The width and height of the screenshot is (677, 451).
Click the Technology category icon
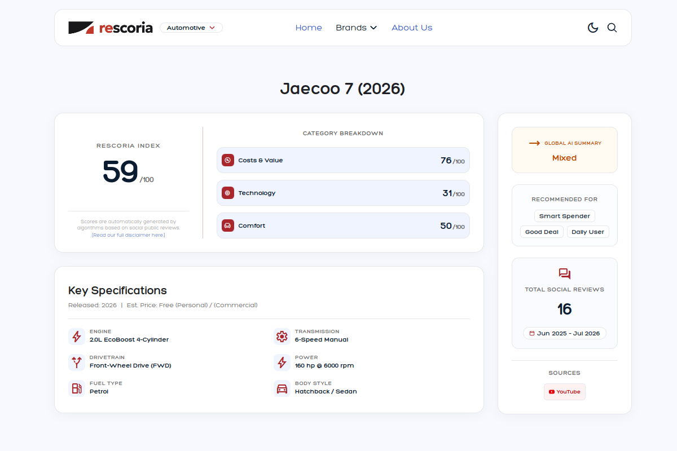tap(228, 193)
